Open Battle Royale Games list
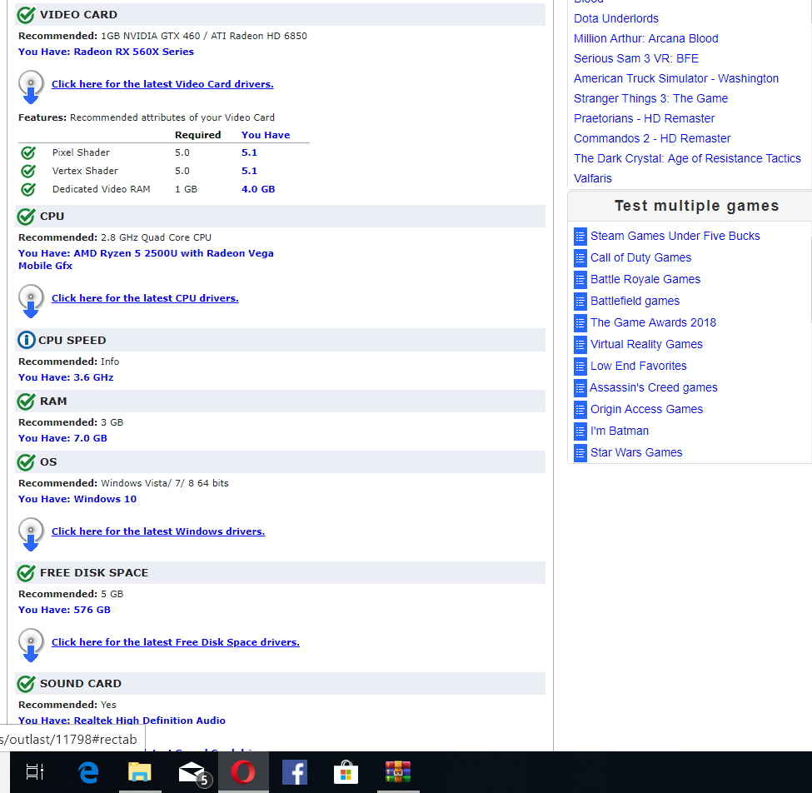Screen dimensions: 812x793 [x=645, y=279]
